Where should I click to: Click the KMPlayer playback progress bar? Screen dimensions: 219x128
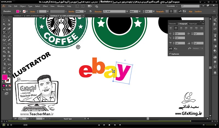tap(109, 121)
